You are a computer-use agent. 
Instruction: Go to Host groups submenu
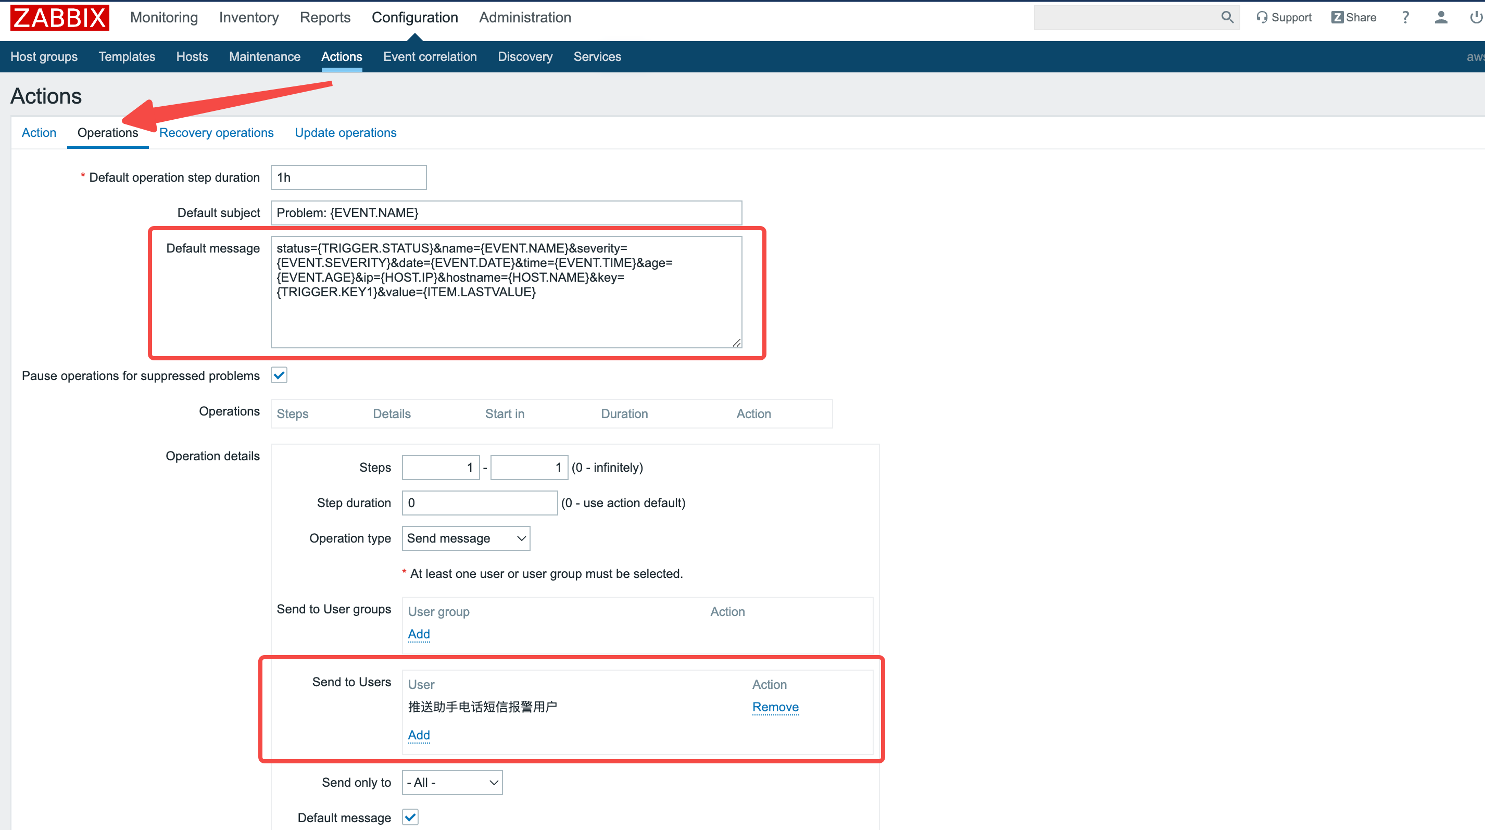[44, 56]
